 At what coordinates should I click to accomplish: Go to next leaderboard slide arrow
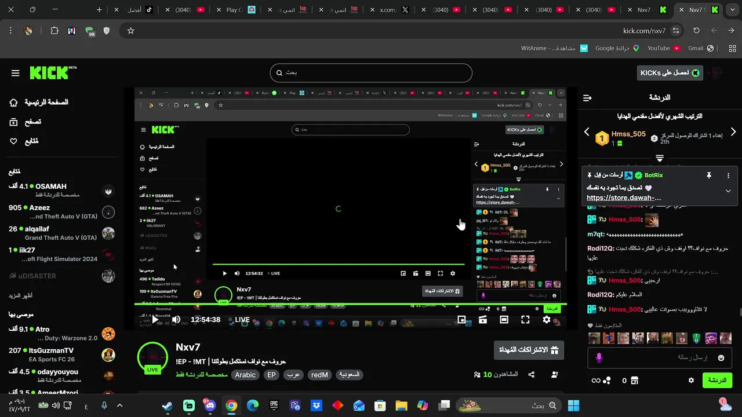(x=733, y=132)
